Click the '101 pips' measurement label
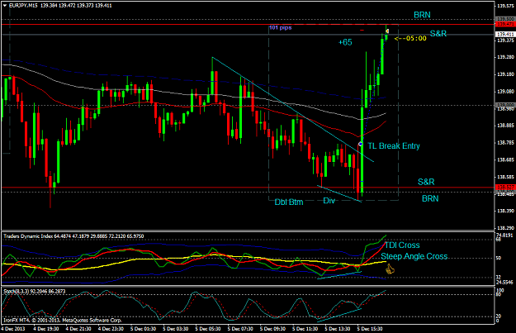516x333 pixels. pyautogui.click(x=281, y=27)
